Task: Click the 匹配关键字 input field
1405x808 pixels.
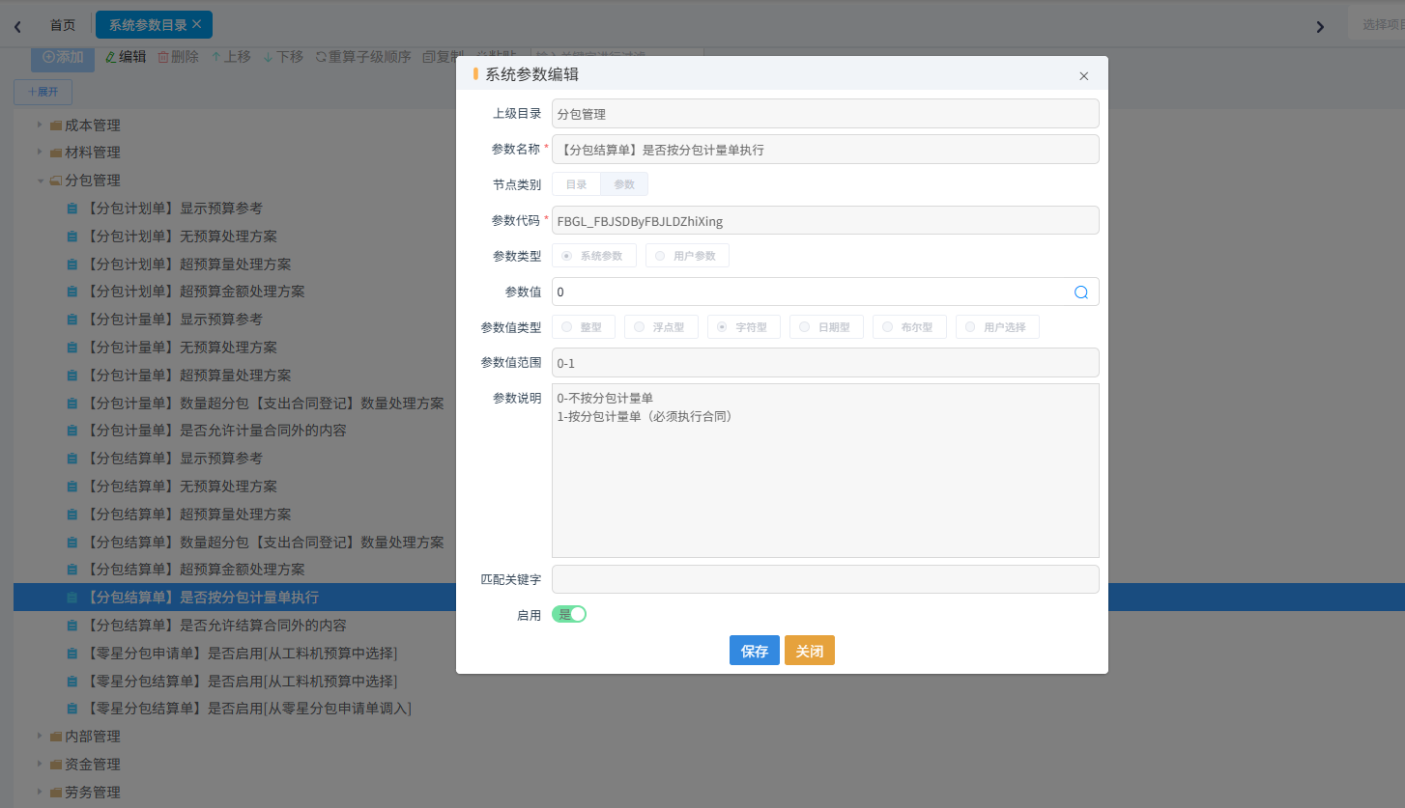Action: tap(825, 579)
